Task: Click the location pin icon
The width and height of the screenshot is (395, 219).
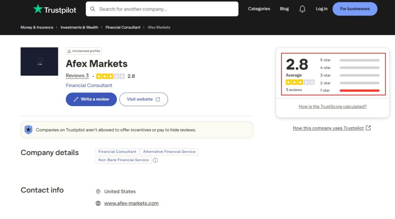Action: point(98,192)
